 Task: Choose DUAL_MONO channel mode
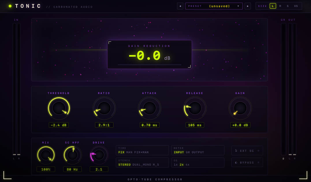[x=142, y=165]
